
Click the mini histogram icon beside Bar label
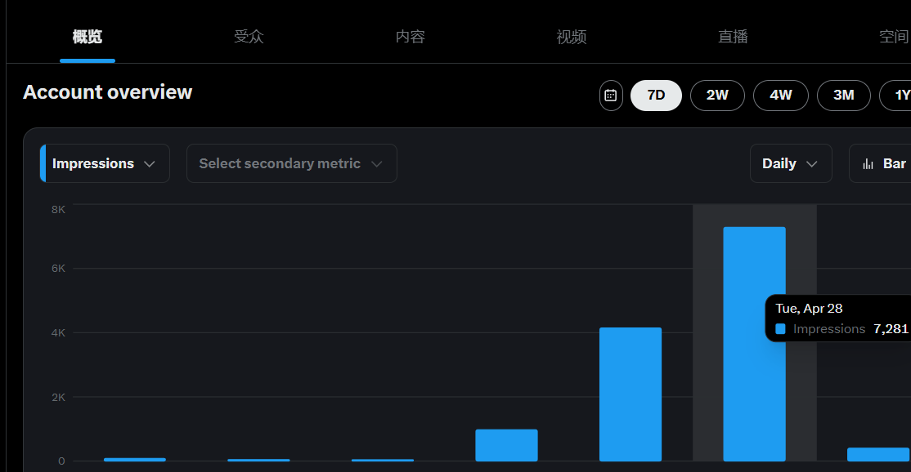pos(868,163)
